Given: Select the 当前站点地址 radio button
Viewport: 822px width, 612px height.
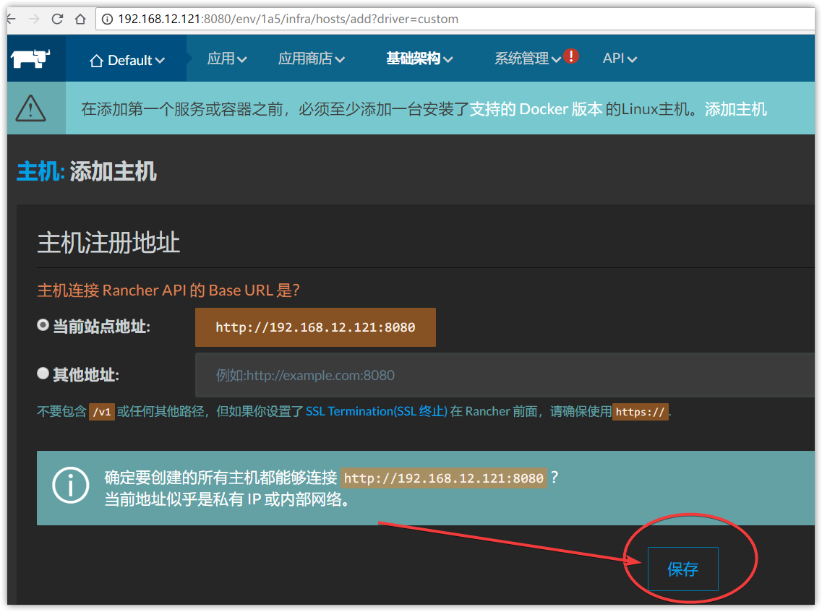Looking at the screenshot, I should (x=43, y=325).
